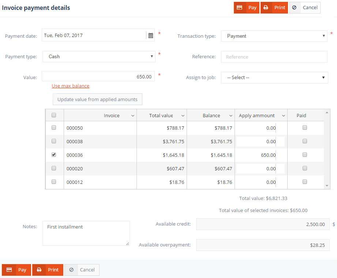This screenshot has height=278, width=337.
Task: Open the payment date calendar picker
Action: (x=150, y=36)
